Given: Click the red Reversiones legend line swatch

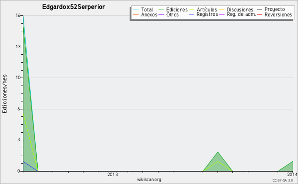Looking at the screenshot, I should tap(259, 14).
